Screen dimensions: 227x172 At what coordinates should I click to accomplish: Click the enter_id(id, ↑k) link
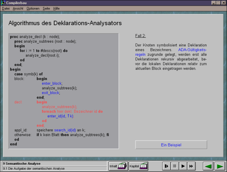click(x=60, y=116)
